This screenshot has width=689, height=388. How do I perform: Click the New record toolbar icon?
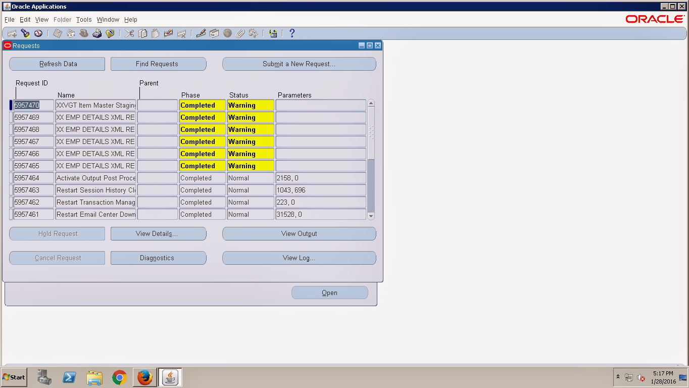point(12,33)
